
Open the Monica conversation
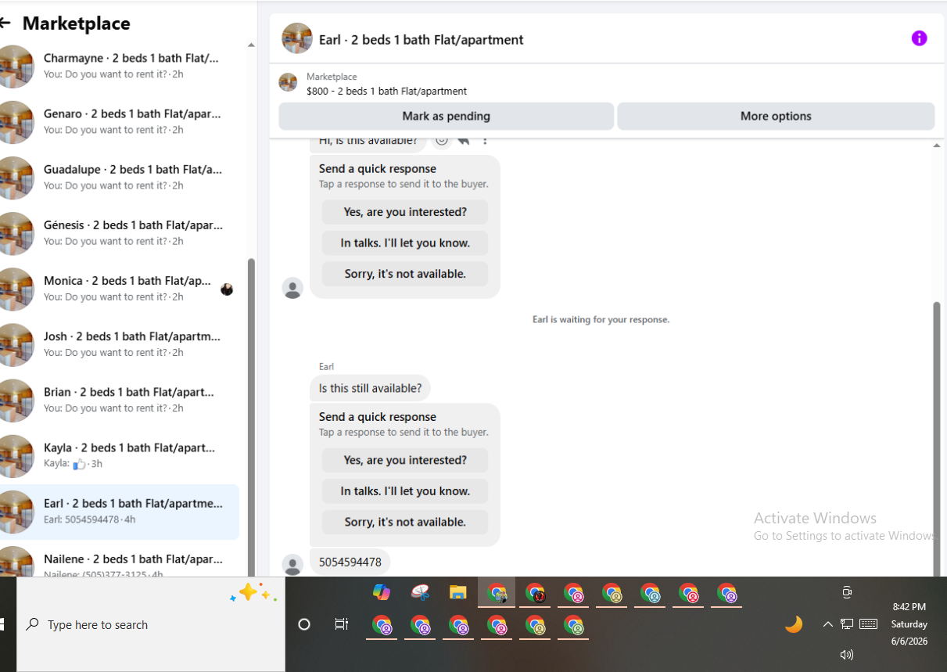coord(120,289)
